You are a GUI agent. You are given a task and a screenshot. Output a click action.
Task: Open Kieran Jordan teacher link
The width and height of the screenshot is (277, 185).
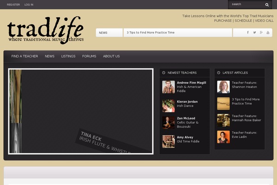tap(187, 102)
